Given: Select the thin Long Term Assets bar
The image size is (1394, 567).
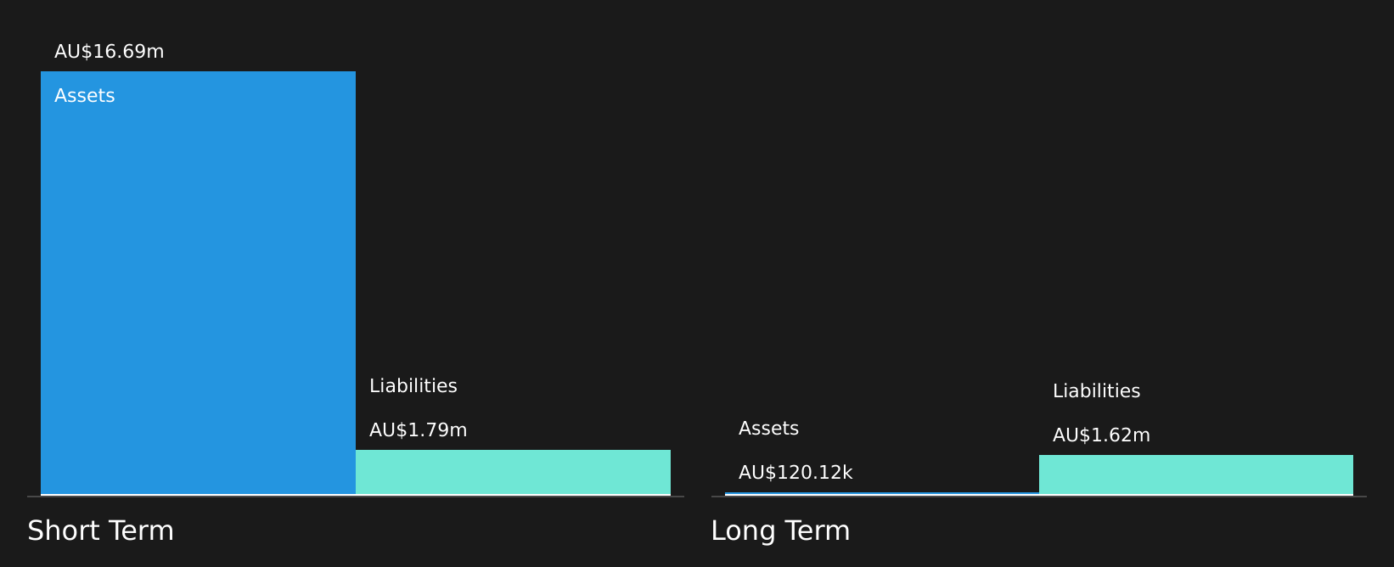Looking at the screenshot, I should (x=882, y=493).
